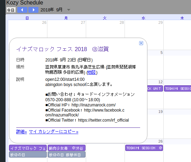Click the http://www.facebook.c URL text line
This screenshot has width=191, height=162.
click(x=104, y=110)
